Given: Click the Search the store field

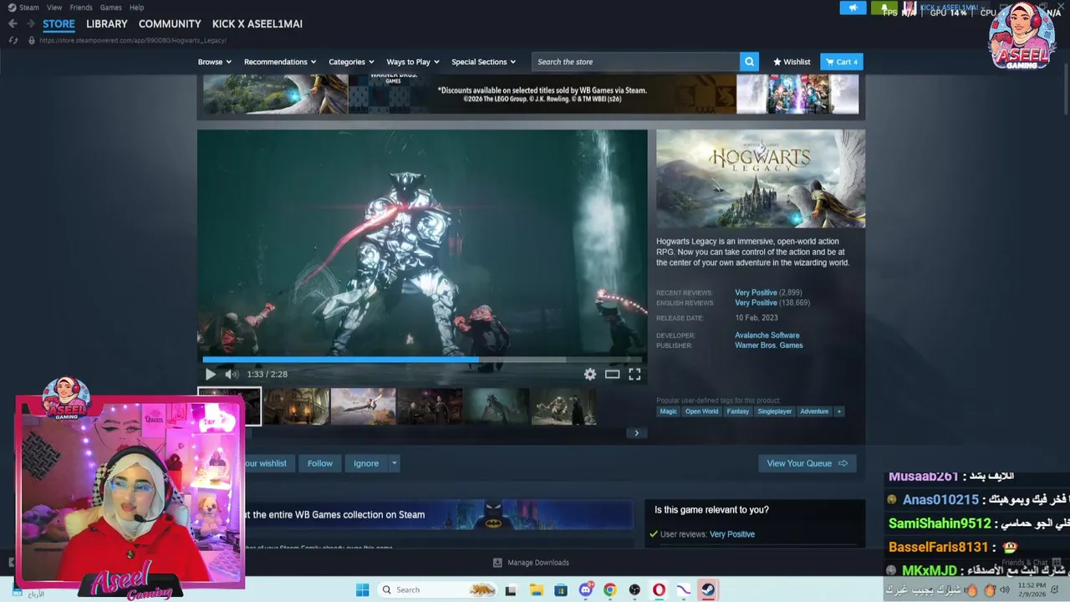Looking at the screenshot, I should point(635,62).
